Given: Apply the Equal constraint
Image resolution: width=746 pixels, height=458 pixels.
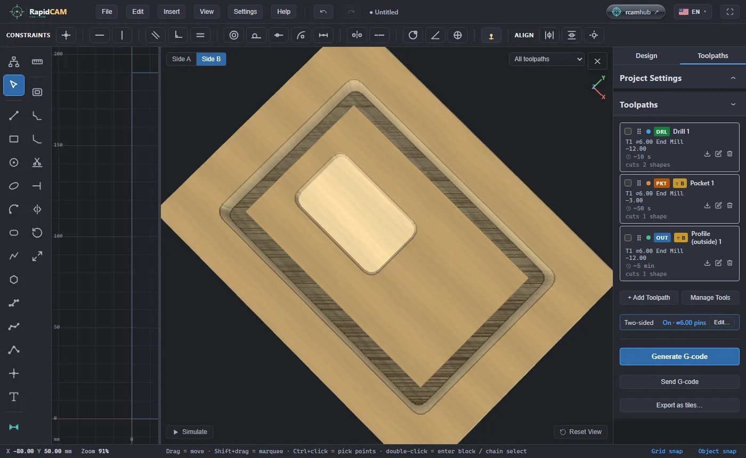Looking at the screenshot, I should 200,35.
